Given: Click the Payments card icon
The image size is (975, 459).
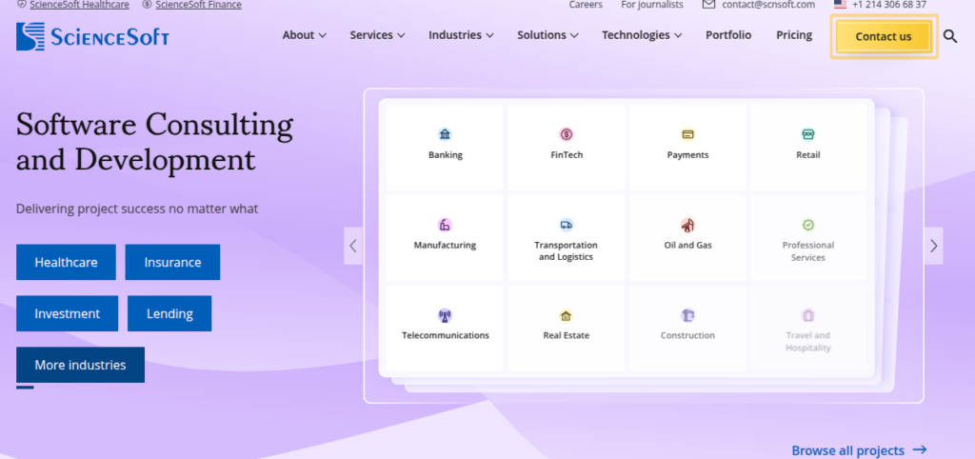Looking at the screenshot, I should (x=687, y=134).
